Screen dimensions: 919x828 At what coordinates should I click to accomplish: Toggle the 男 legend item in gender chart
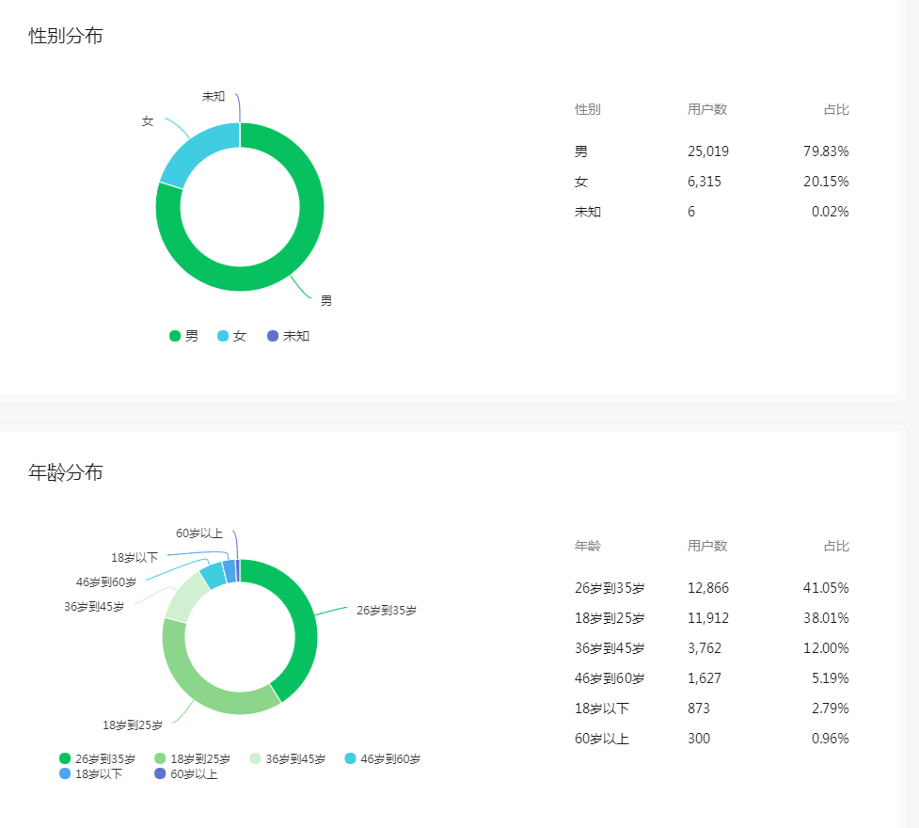click(184, 336)
